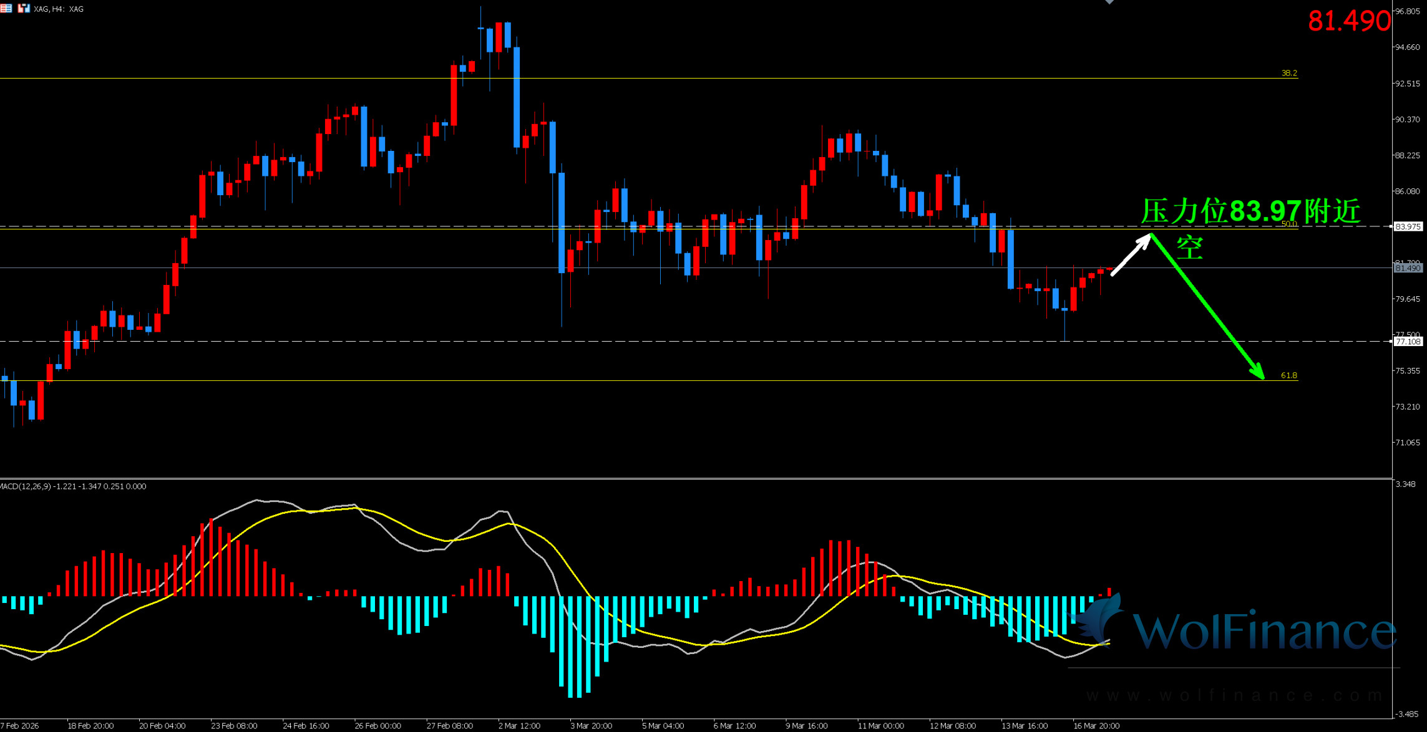Viewport: 1427px width, 732px height.
Task: Click the green 压力位83.97附近 text annotation
Action: tap(1250, 212)
